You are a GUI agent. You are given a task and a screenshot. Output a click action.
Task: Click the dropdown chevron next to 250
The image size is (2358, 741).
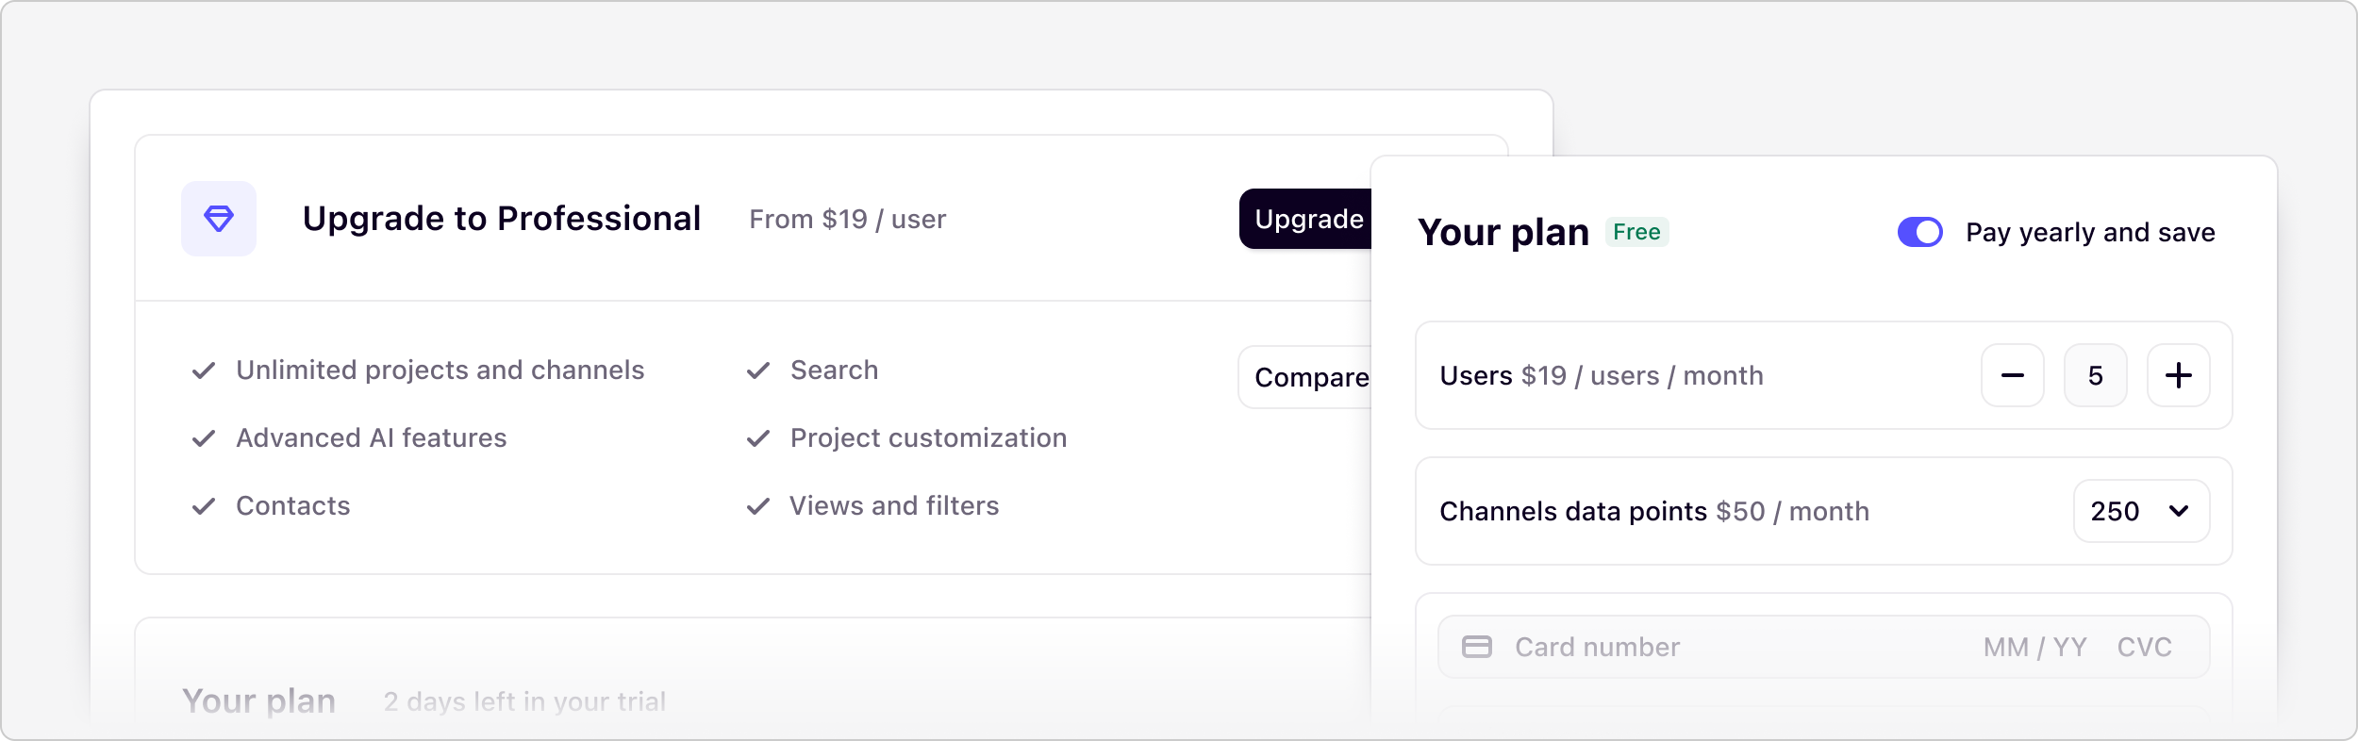(2178, 511)
